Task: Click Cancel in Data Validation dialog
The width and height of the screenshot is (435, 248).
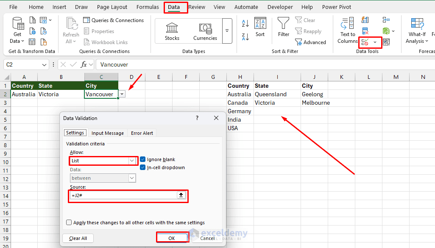Action: 207,238
